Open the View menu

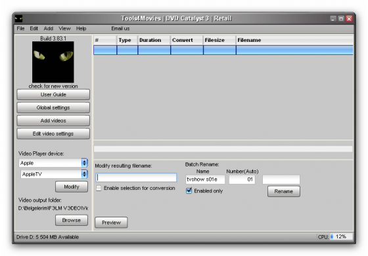click(x=64, y=29)
